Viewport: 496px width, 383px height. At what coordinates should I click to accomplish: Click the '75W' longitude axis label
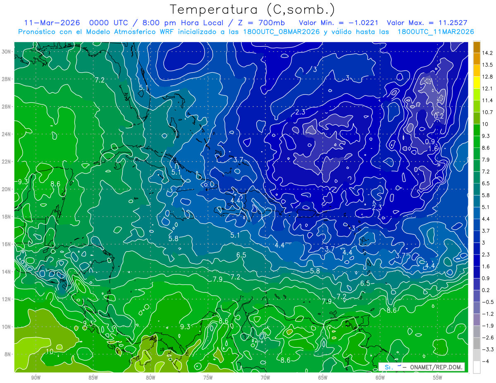coord(208,378)
